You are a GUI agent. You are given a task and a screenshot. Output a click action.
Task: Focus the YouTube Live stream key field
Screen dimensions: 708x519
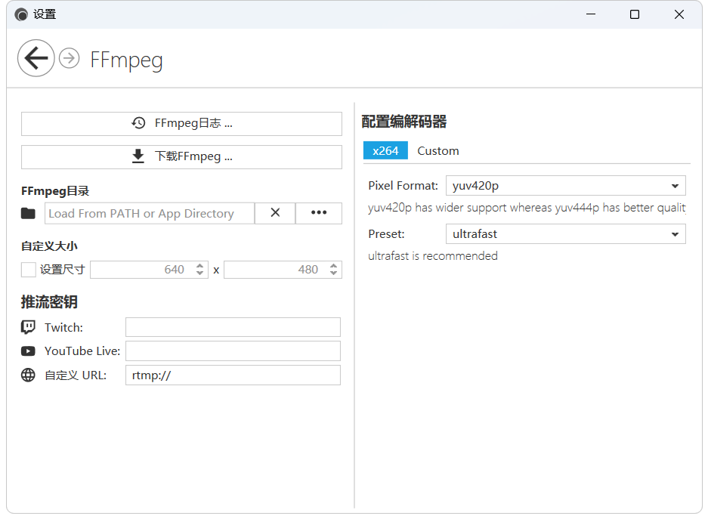[233, 351]
